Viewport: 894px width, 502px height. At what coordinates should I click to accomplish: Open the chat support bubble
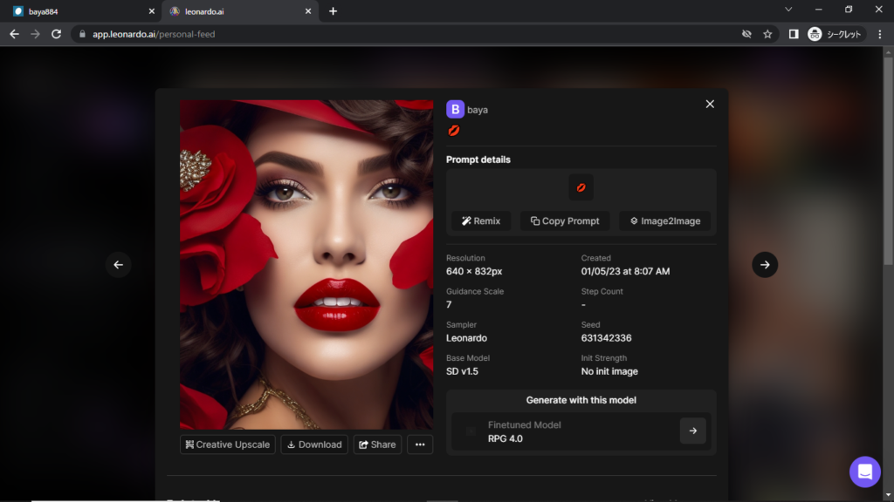pos(864,471)
